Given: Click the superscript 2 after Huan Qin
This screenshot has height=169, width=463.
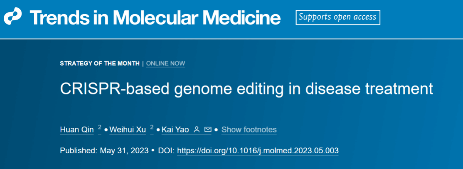Looking at the screenshot, I should (x=100, y=127).
